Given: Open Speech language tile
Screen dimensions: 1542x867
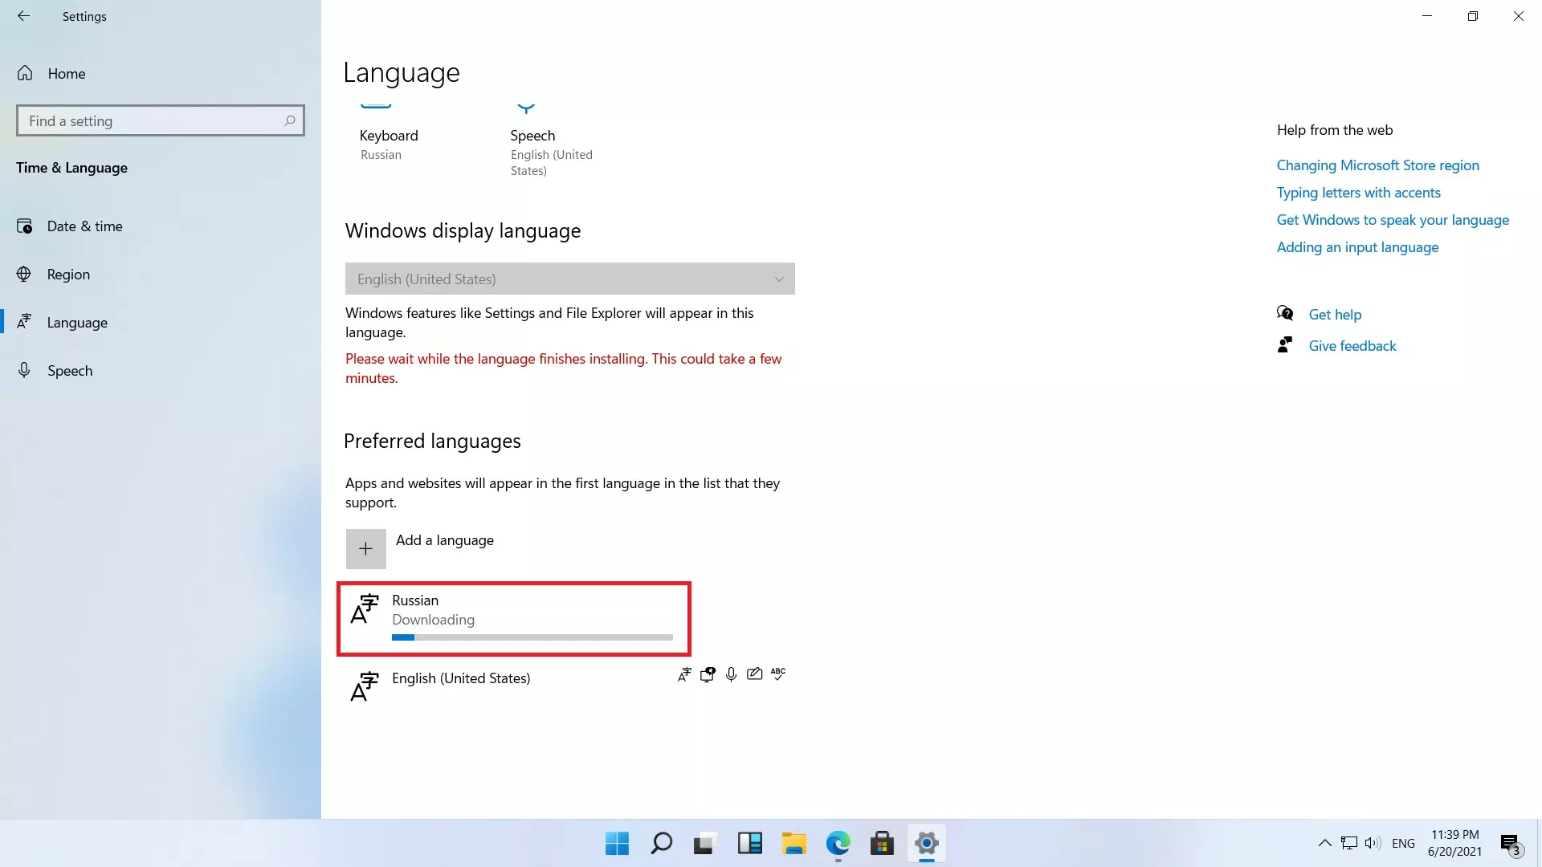Looking at the screenshot, I should coord(532,136).
